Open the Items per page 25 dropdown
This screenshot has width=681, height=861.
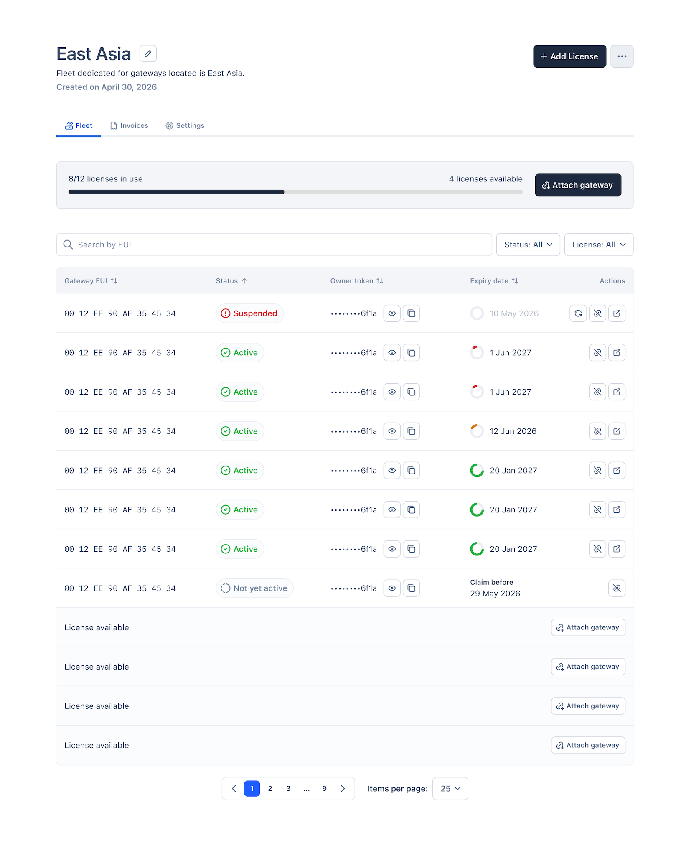(450, 789)
